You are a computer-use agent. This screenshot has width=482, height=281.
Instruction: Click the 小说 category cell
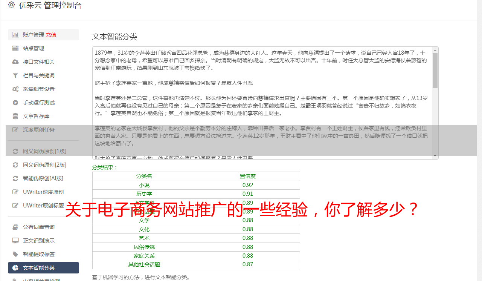coord(144,185)
